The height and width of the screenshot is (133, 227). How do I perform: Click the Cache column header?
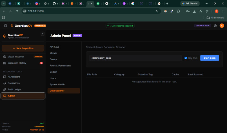[175, 74]
